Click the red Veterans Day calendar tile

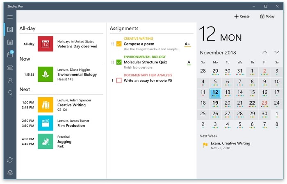pyautogui.click(x=46, y=44)
